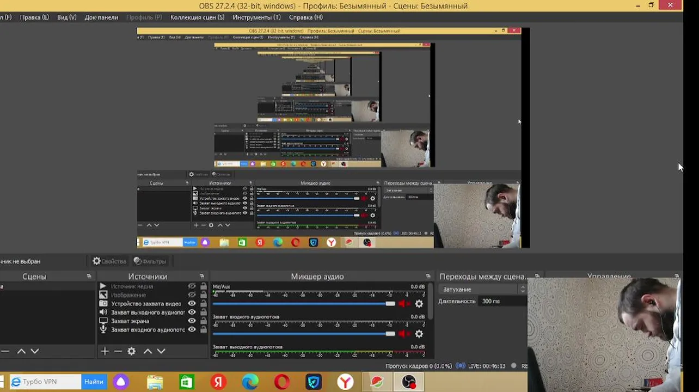699x392 pixels.
Task: Open Microsoft Edge from the taskbar
Action: pos(250,382)
